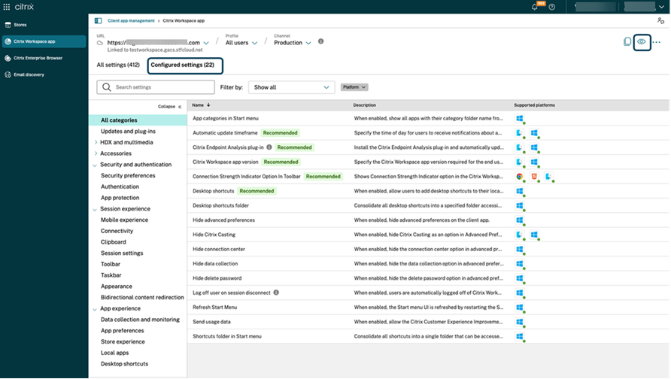
Task: Click info icon next to Production channel
Action: (320, 42)
